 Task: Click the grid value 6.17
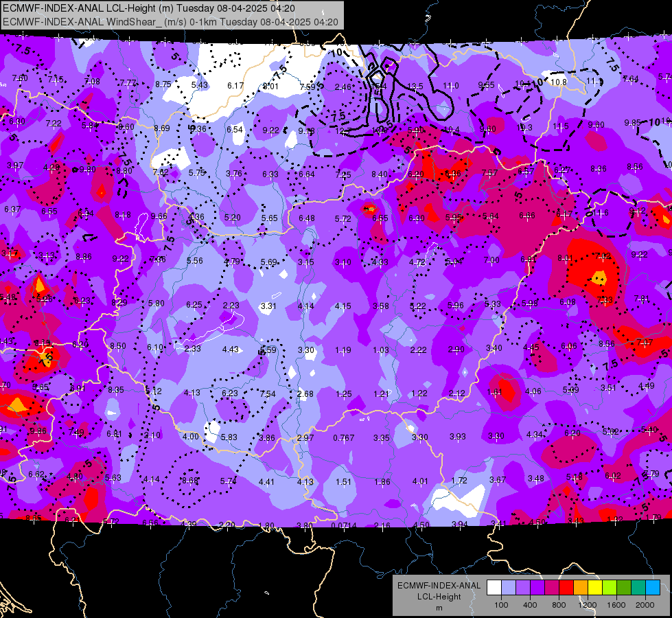[x=235, y=86]
